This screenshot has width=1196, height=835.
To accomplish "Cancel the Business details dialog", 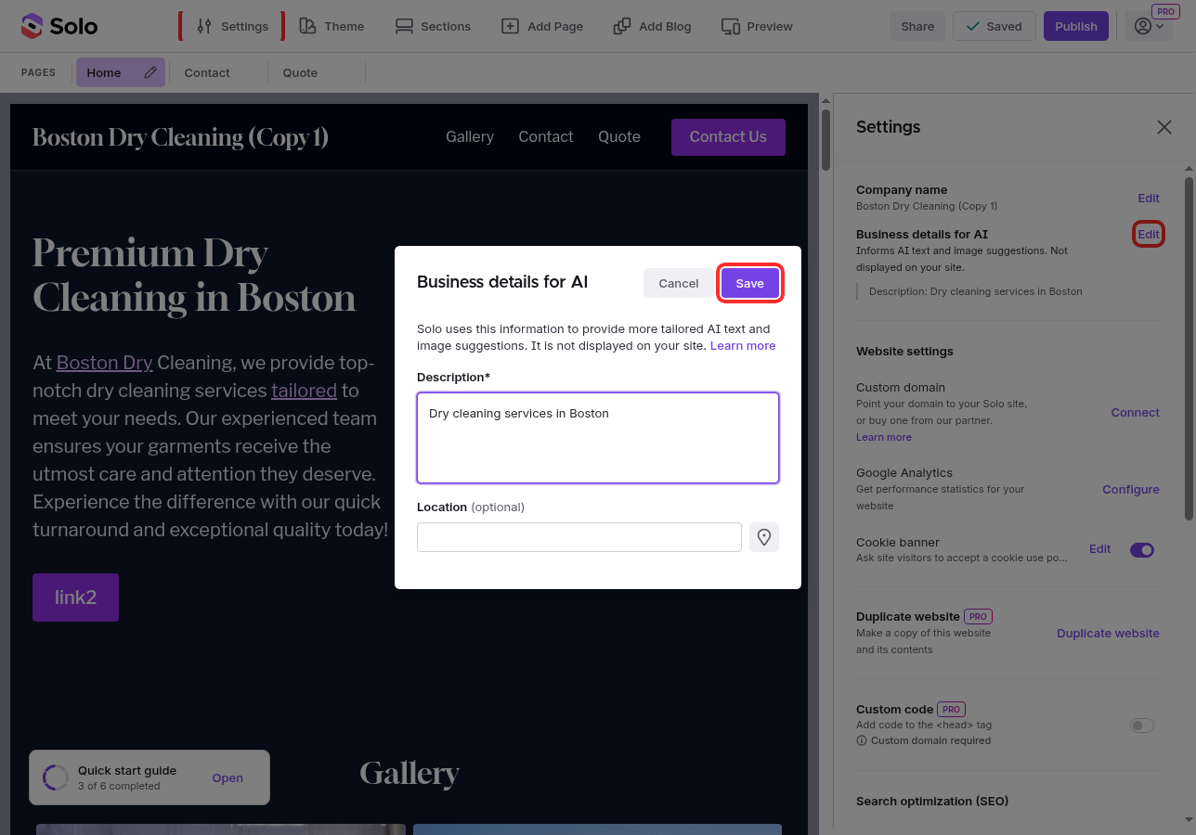I will pyautogui.click(x=678, y=283).
